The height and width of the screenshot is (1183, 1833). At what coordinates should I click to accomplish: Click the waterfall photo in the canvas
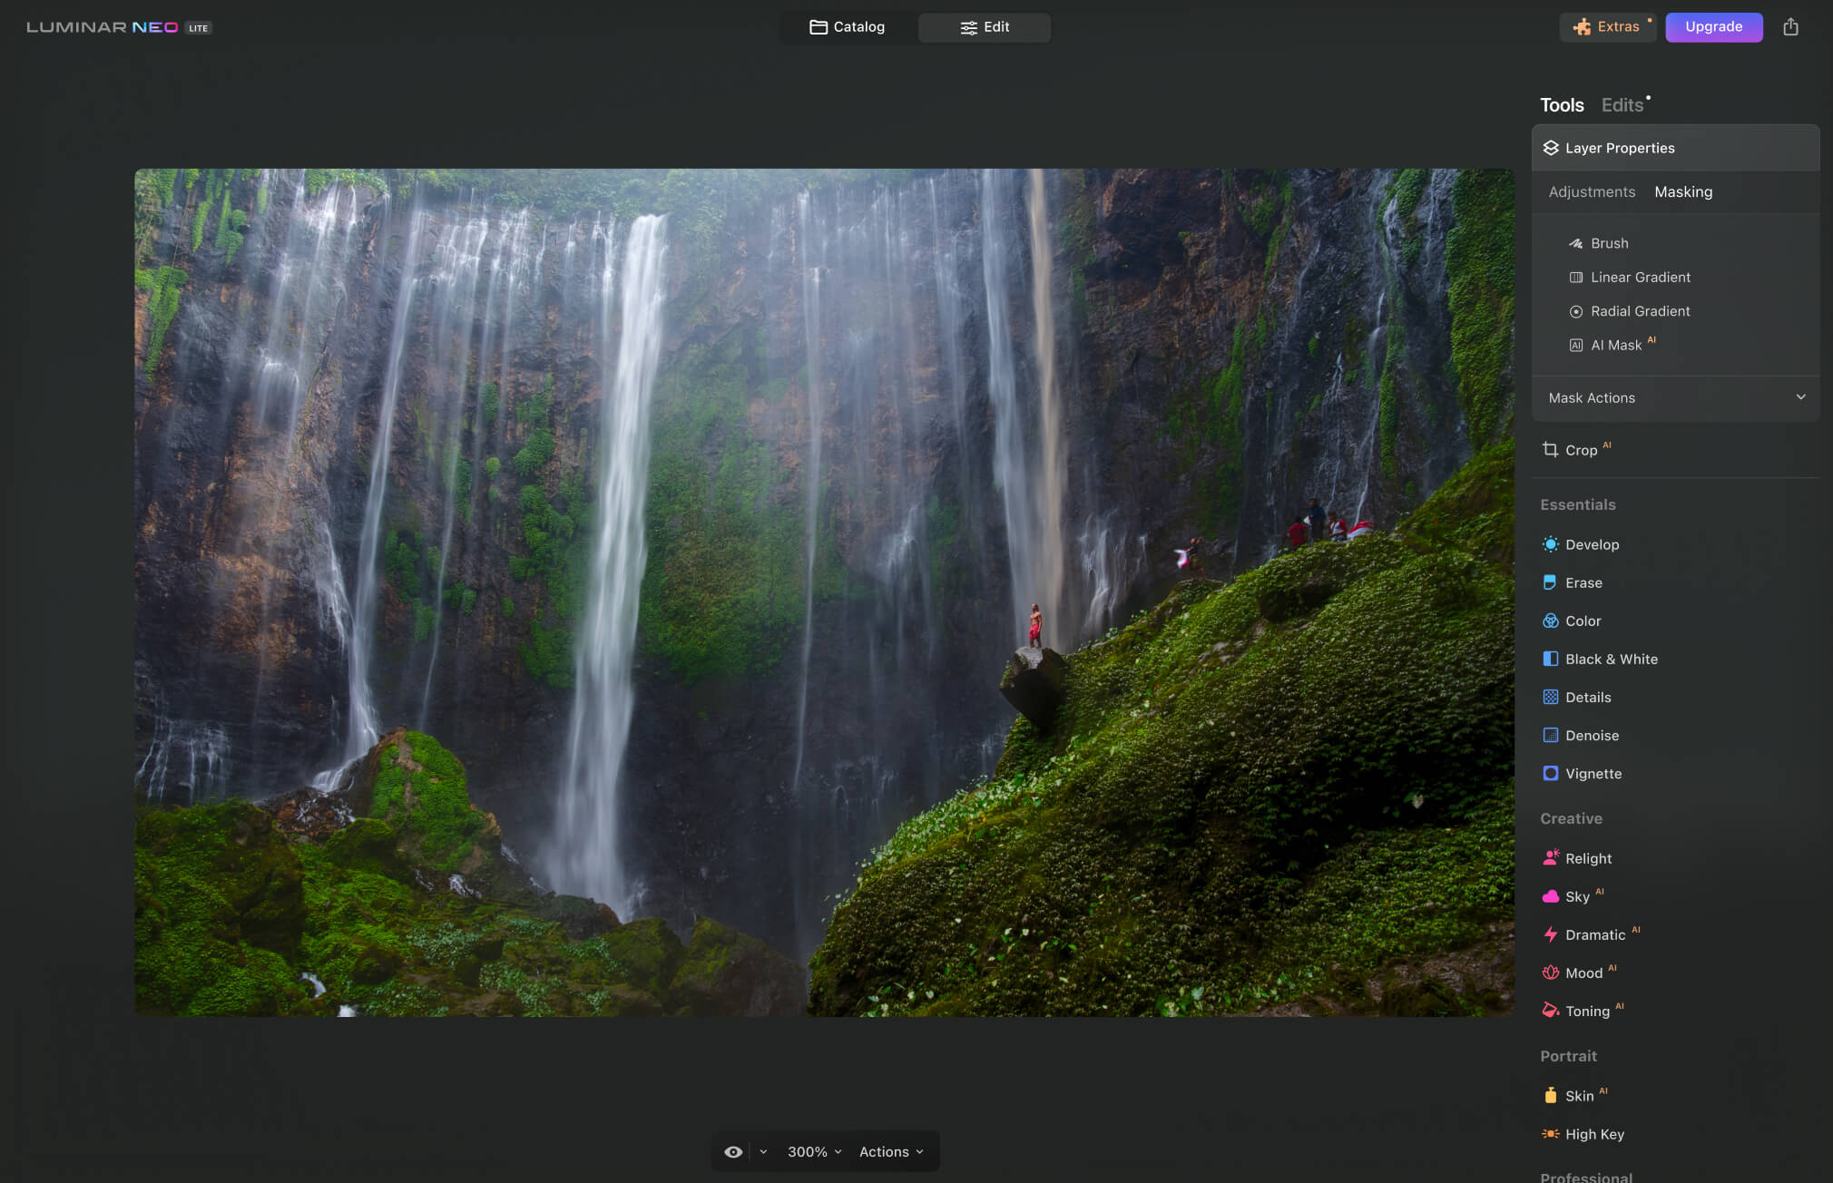tap(824, 591)
